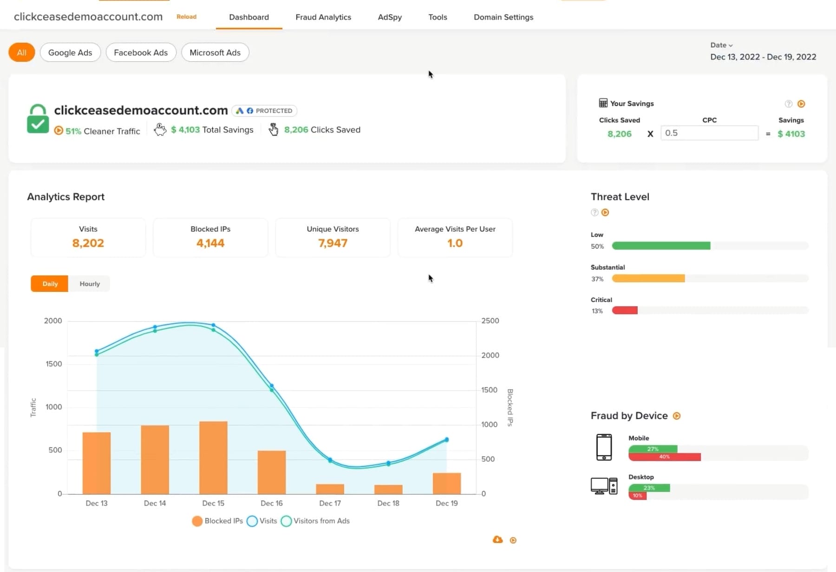Viewport: 836px width, 572px height.
Task: Click the mobile device icon under Fraud by Device
Action: (x=604, y=447)
